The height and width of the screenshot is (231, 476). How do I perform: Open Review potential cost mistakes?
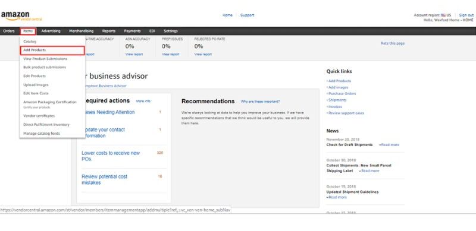tap(105, 180)
